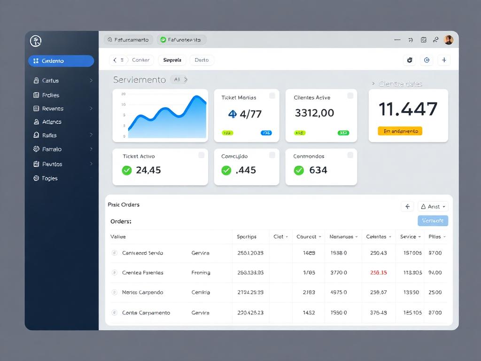The height and width of the screenshot is (361, 481).
Task: Expand the Famaio submenu chevron
Action: pos(91,149)
